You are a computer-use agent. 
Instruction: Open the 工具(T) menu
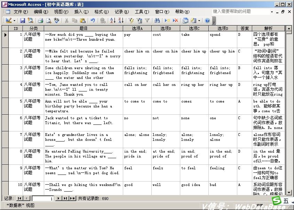(x=142, y=12)
